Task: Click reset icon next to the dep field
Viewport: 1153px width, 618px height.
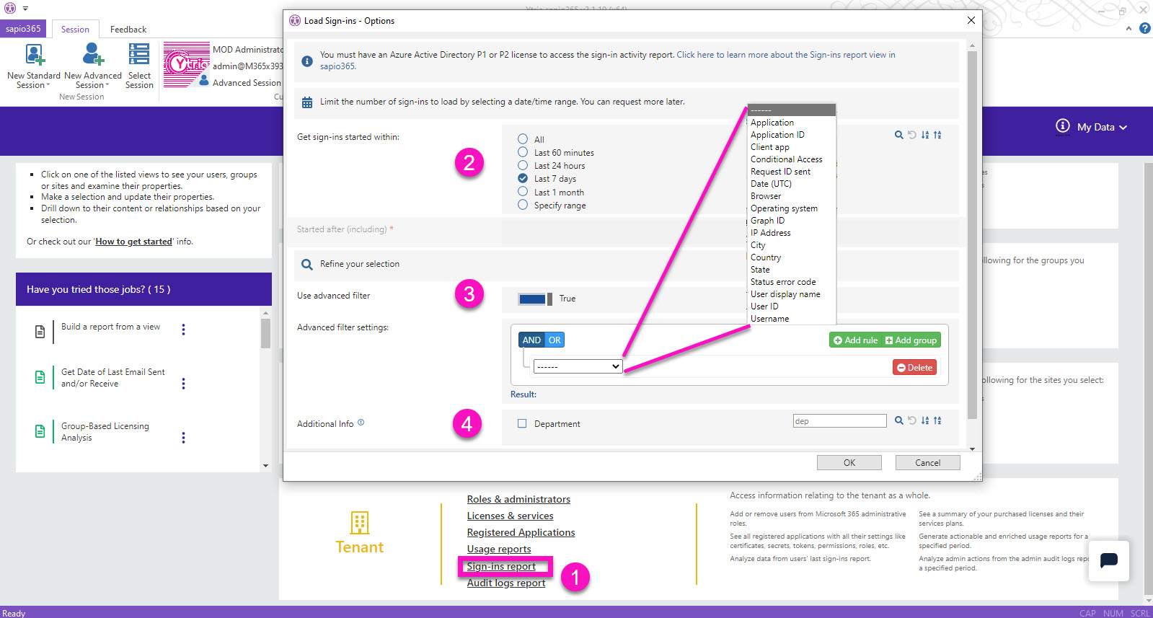Action: click(912, 420)
